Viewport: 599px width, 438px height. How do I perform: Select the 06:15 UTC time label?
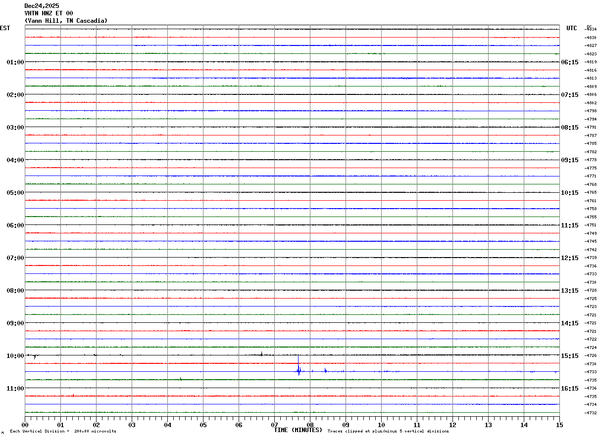pyautogui.click(x=570, y=62)
